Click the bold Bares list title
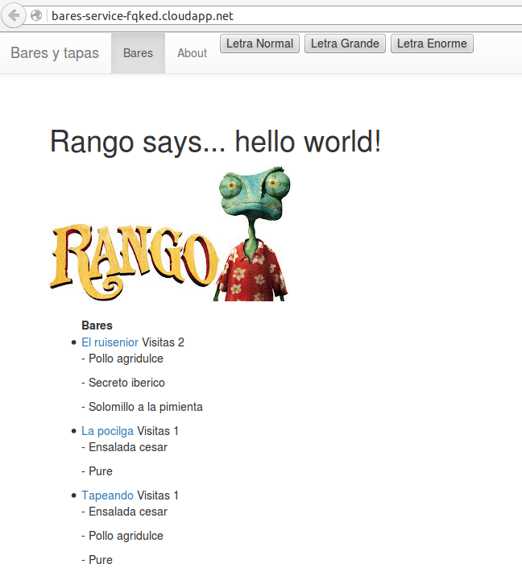The width and height of the screenshot is (522, 572). (97, 325)
